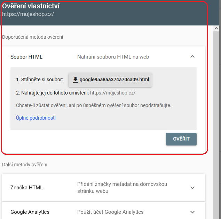The height and width of the screenshot is (219, 221).
Task: Open the Úplné podrobnosti link
Action: coord(36,118)
